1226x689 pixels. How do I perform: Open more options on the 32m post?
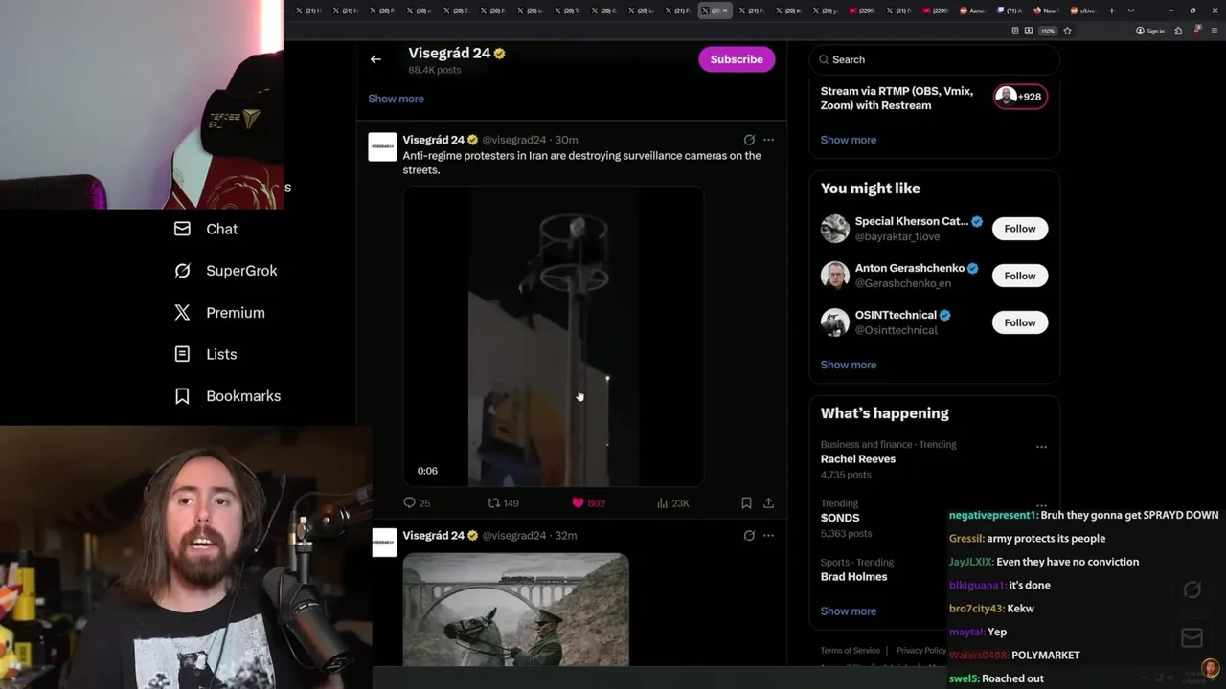pyautogui.click(x=768, y=536)
